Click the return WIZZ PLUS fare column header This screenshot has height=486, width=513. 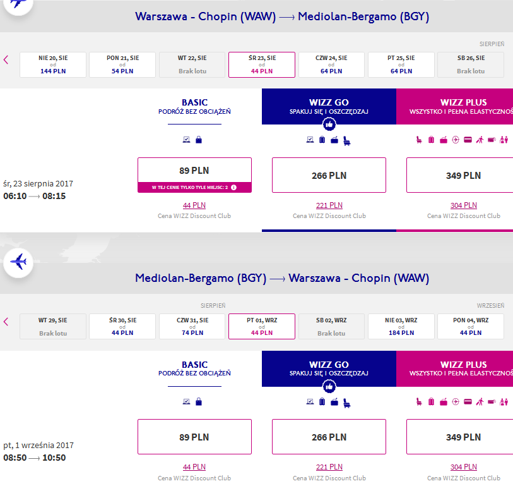pyautogui.click(x=455, y=368)
